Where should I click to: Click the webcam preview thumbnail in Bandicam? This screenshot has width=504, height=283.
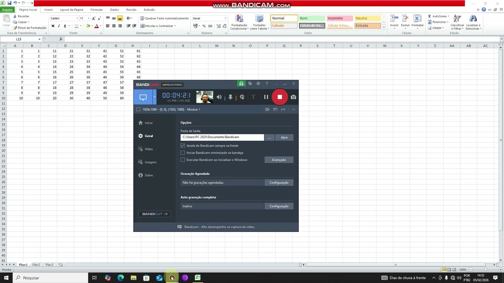[x=205, y=97]
